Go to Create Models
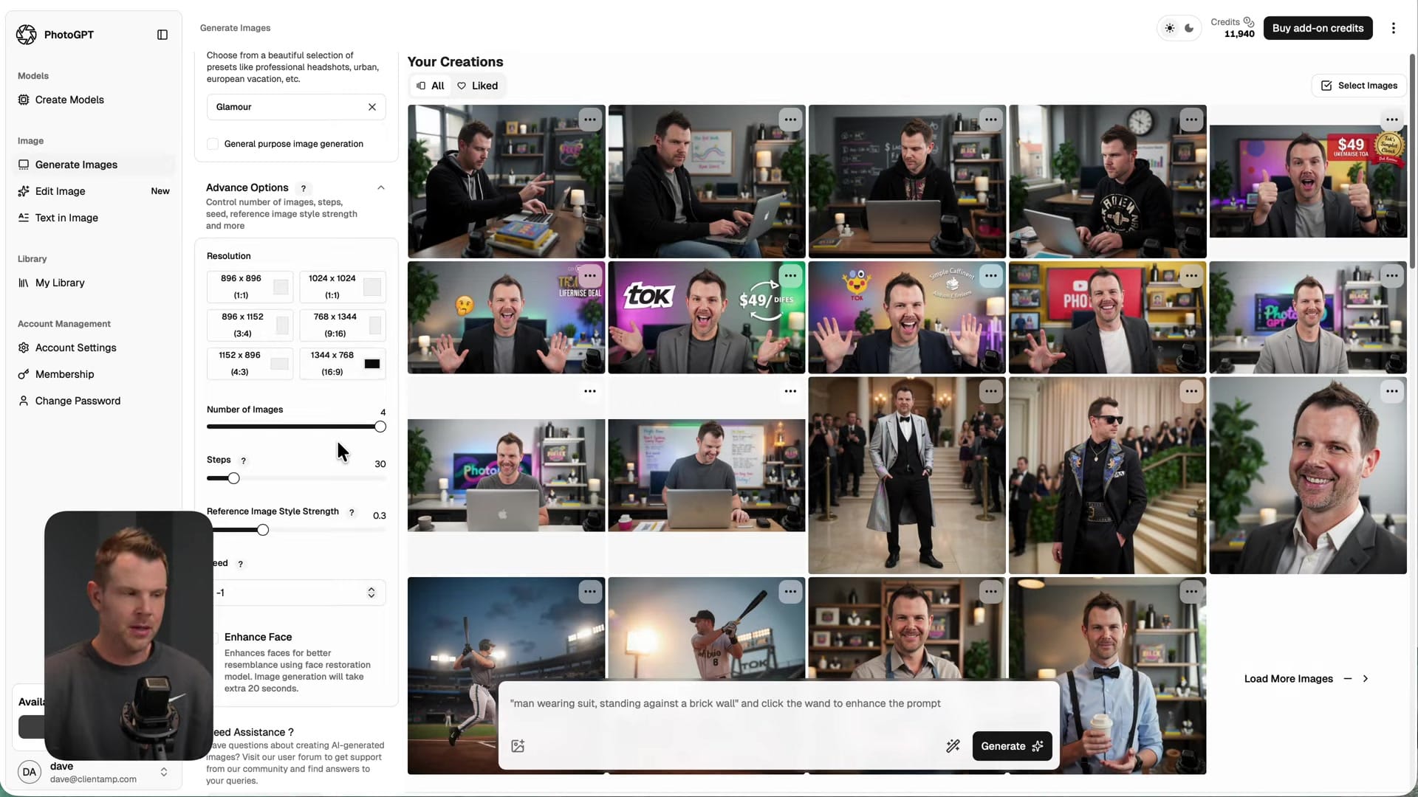 click(x=94, y=100)
